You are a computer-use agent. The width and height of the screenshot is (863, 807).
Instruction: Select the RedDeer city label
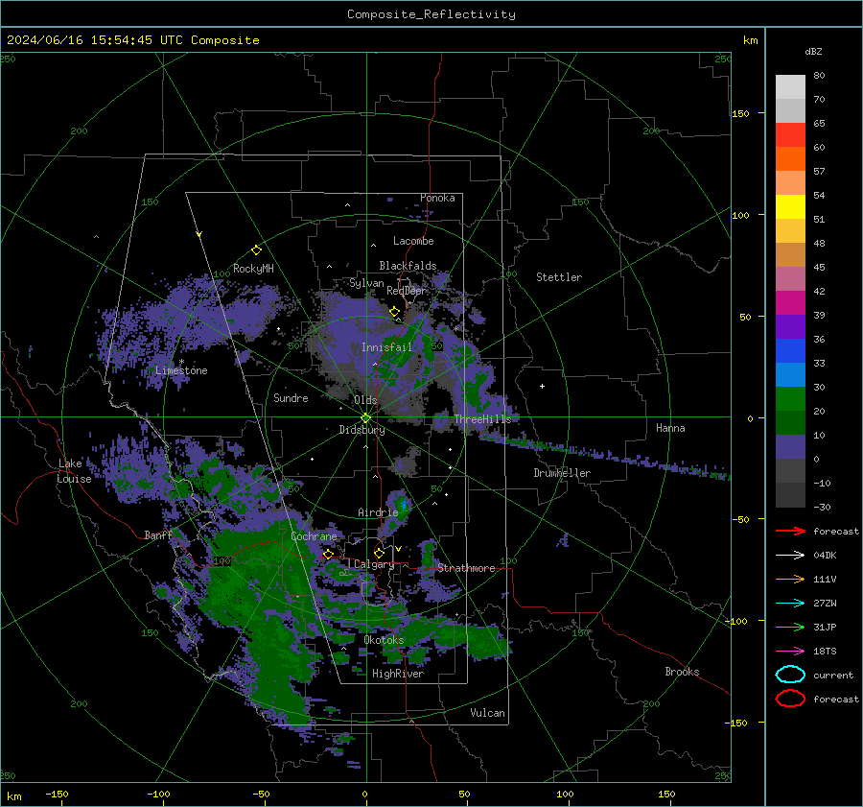pyautogui.click(x=407, y=291)
